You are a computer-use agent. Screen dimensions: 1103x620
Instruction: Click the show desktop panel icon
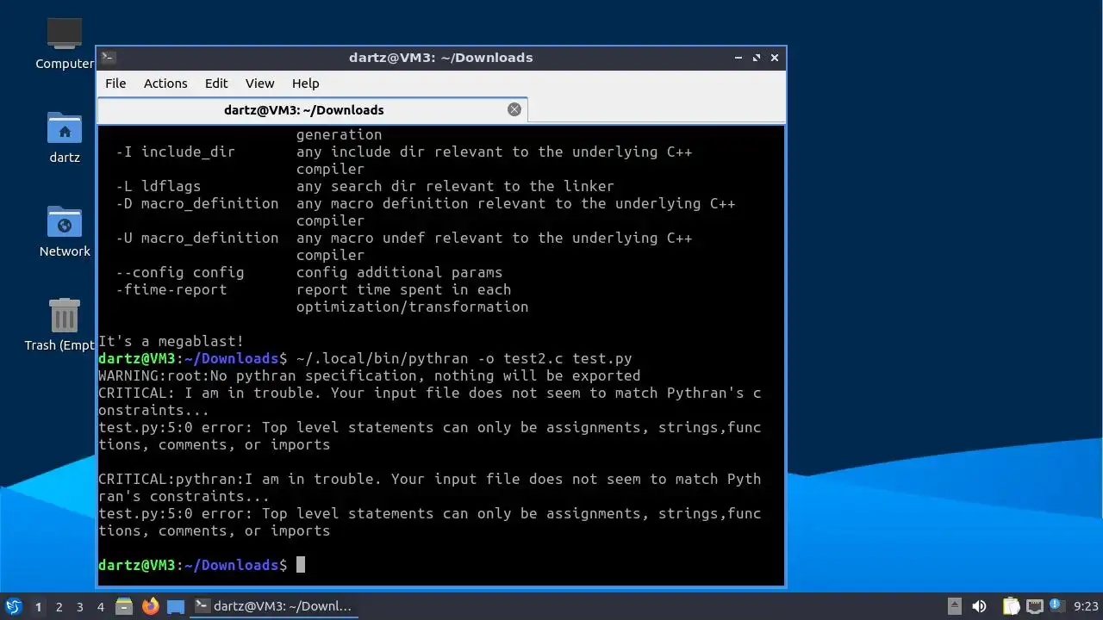176,606
